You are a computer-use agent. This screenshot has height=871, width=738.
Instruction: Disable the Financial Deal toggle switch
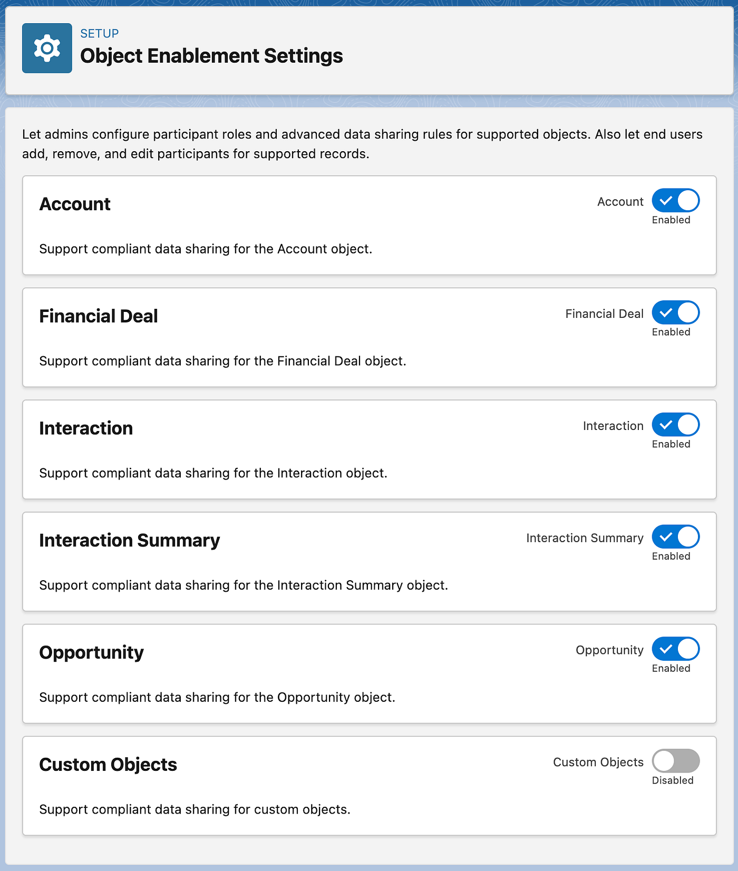pyautogui.click(x=675, y=313)
